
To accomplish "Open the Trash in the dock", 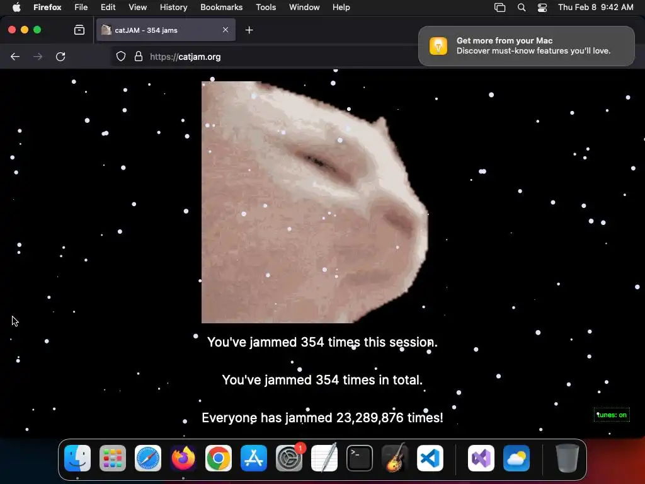I will click(568, 458).
